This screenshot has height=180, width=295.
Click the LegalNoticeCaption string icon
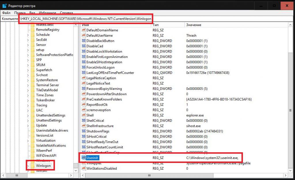pos(84,78)
